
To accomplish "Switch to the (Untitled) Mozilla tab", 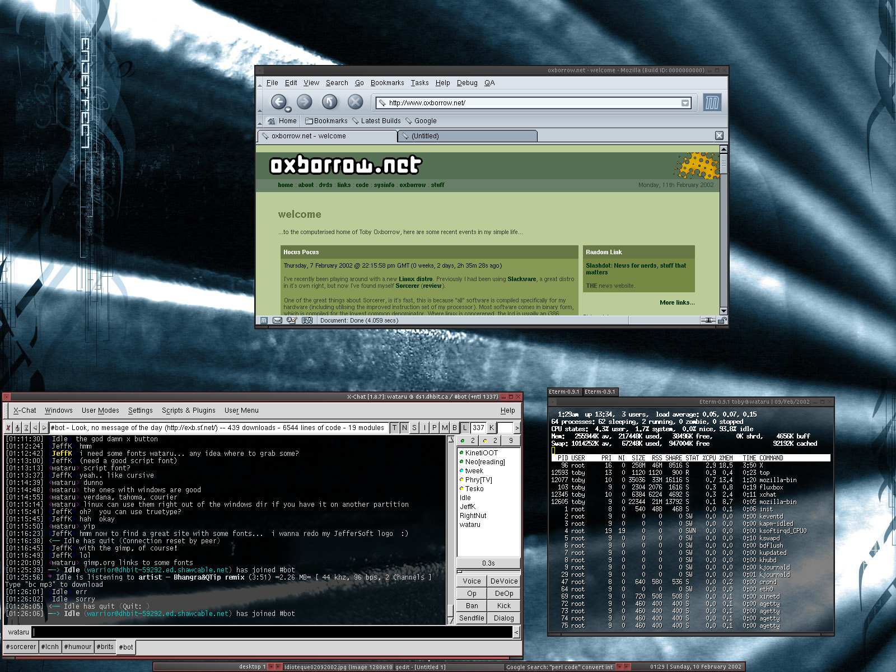I will [x=468, y=136].
